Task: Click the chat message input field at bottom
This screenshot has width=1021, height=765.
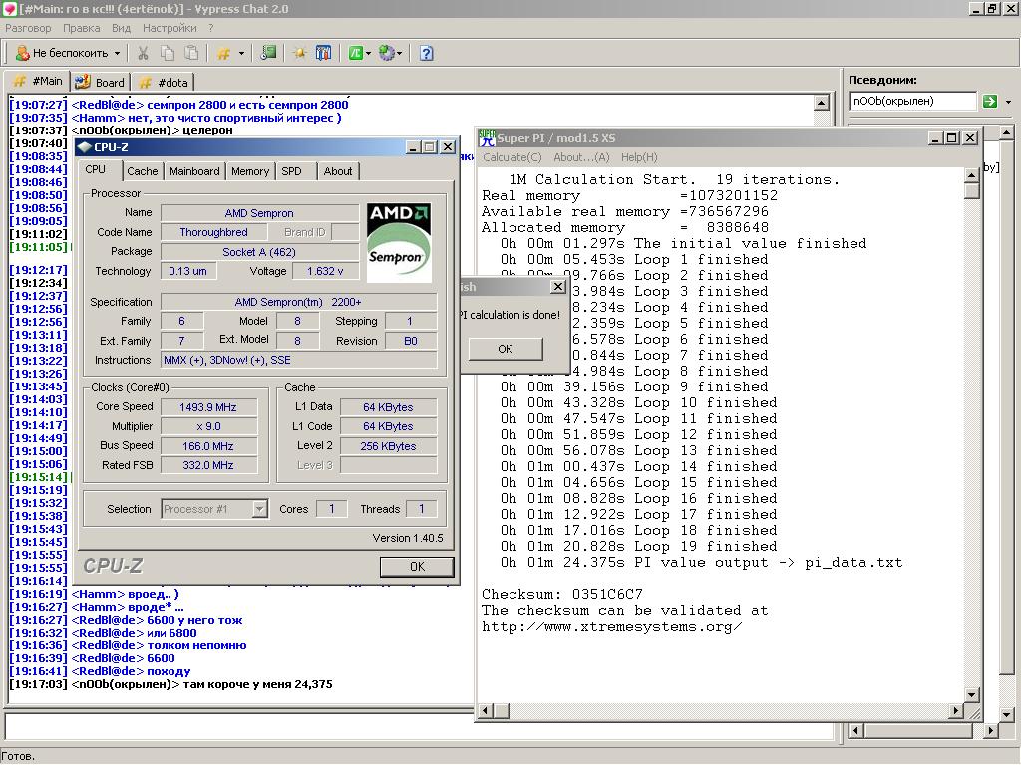Action: [x=419, y=726]
